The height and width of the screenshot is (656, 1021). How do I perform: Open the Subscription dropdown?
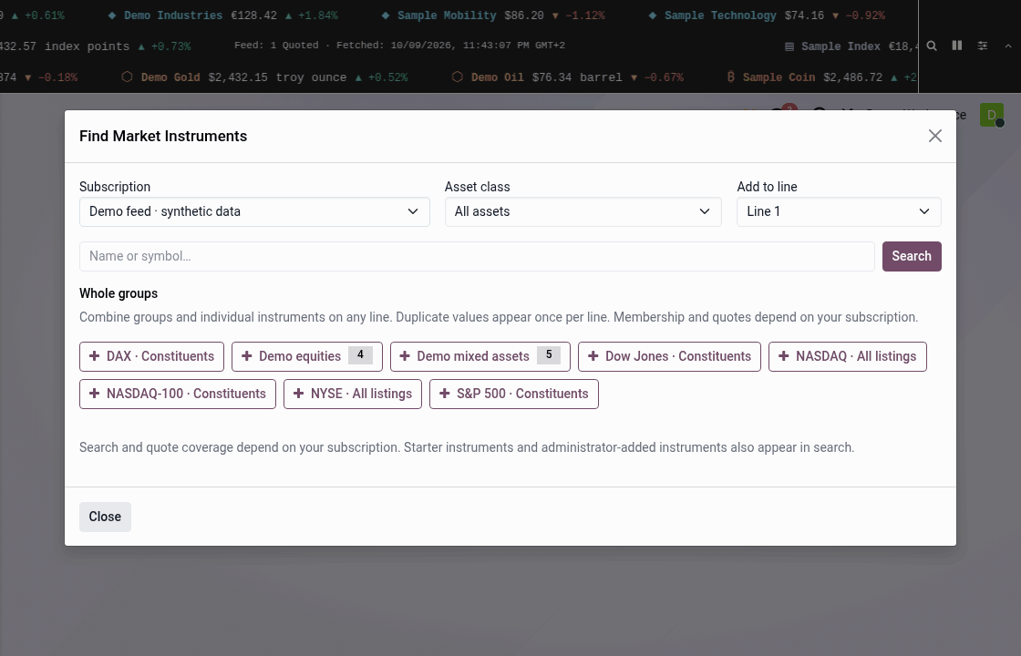(x=254, y=212)
